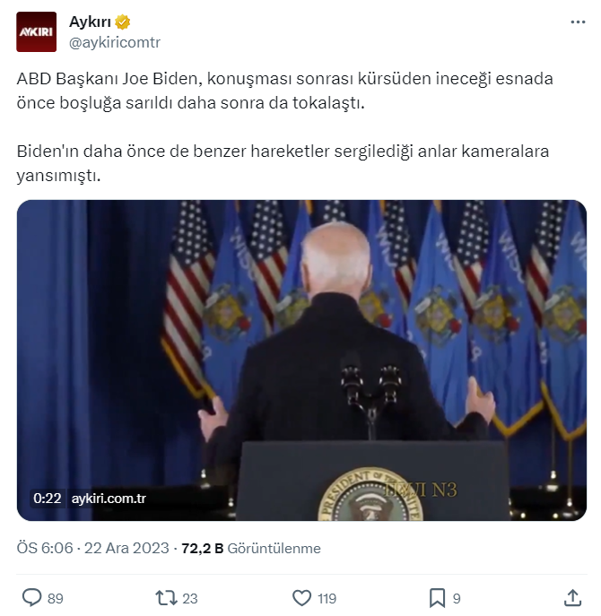Click the 119 likes count
This screenshot has height=616, width=601.
[327, 598]
